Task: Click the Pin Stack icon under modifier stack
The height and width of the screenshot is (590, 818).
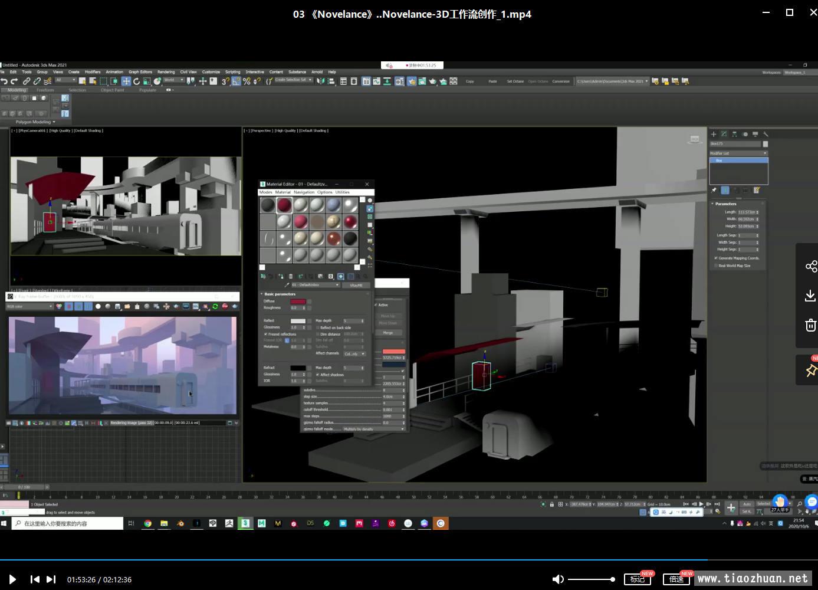Action: 714,190
